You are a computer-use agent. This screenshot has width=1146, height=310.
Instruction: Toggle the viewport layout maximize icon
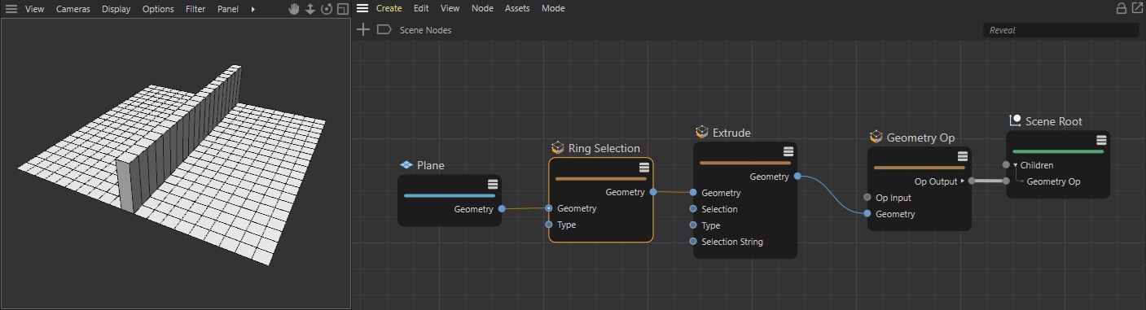(342, 9)
